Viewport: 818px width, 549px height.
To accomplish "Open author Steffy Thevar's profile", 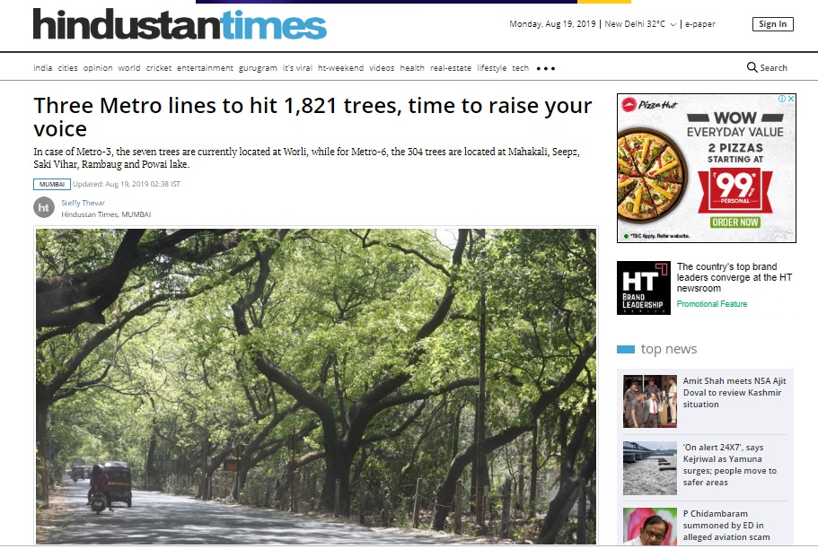I will (x=83, y=203).
